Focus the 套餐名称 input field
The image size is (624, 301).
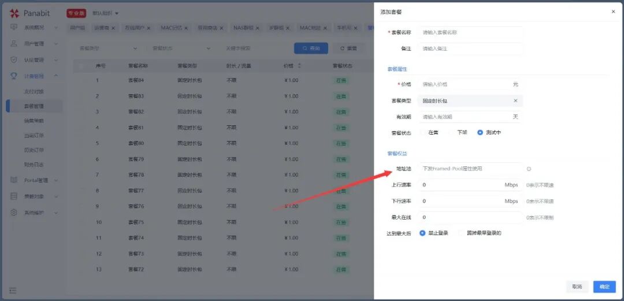coord(470,32)
